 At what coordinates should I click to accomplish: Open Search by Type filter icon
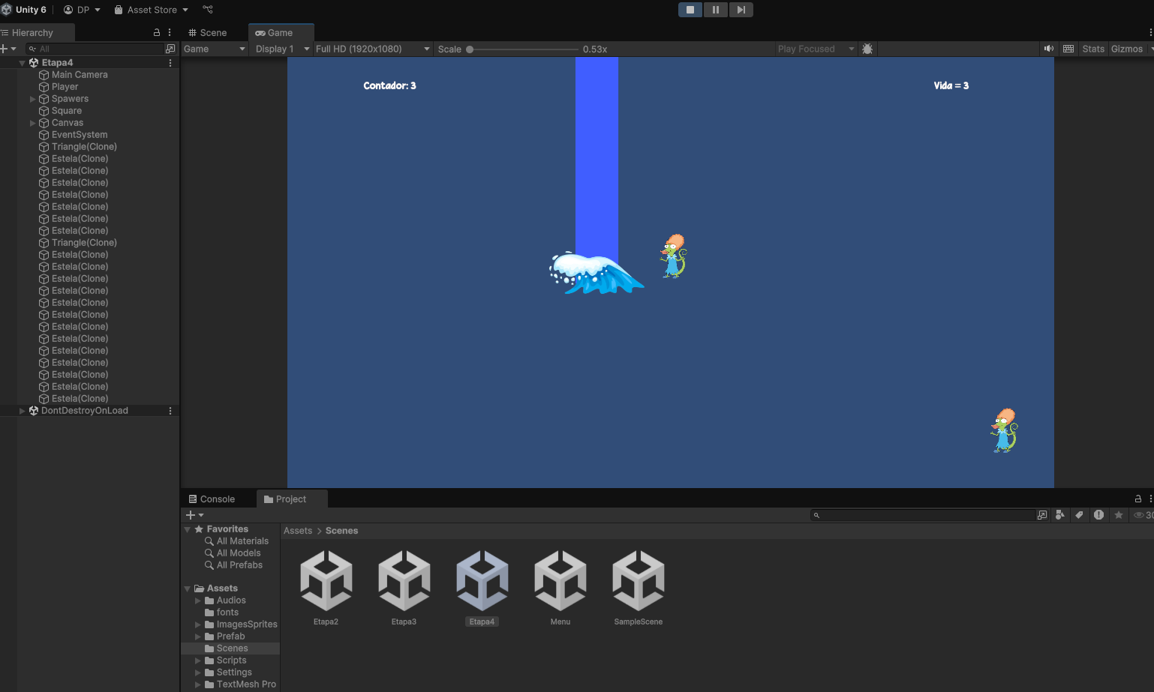coord(1059,515)
